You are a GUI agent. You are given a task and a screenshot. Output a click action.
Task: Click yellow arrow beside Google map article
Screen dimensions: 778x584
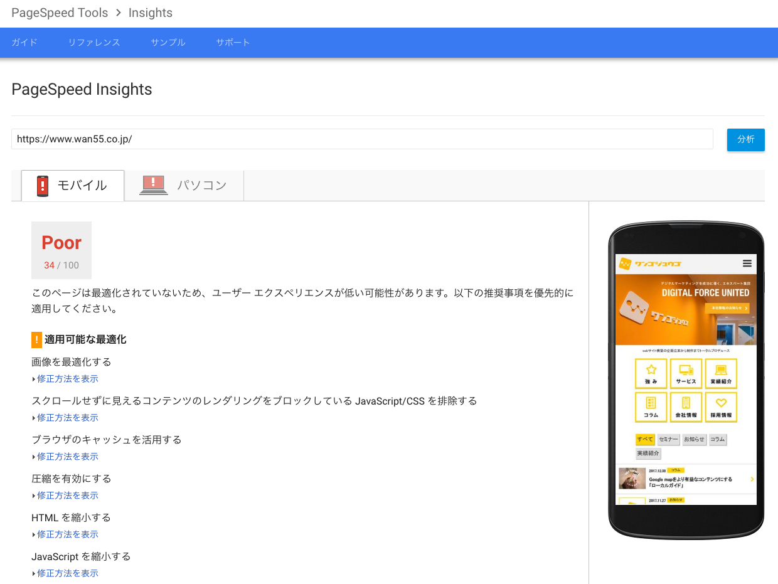tap(752, 479)
